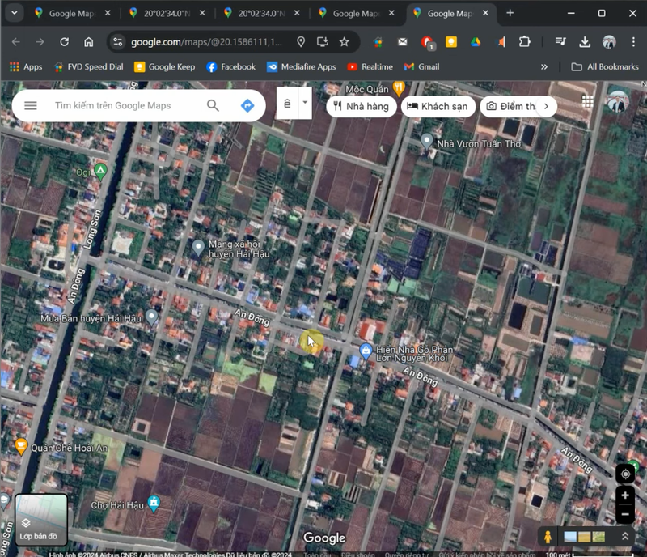Click the location permission icon in address bar
Image resolution: width=647 pixels, height=557 pixels.
(301, 42)
